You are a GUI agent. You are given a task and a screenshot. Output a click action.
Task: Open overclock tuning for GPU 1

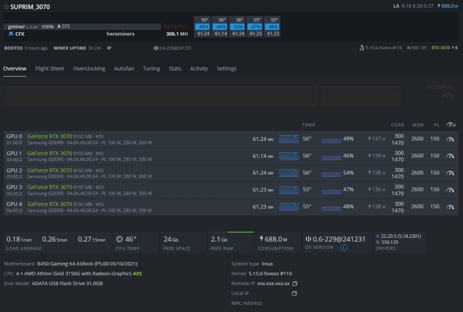pos(450,156)
